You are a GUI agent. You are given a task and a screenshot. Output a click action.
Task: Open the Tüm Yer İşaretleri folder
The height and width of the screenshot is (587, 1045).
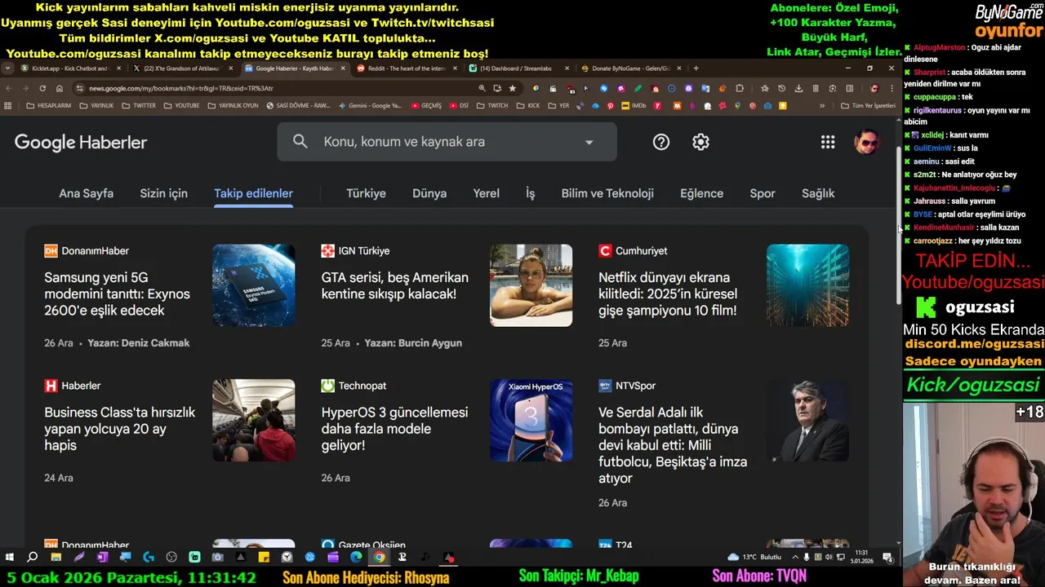coord(868,105)
